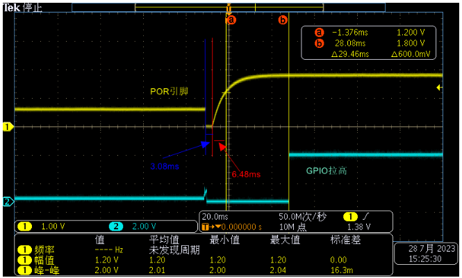
Task: Select the channel 1 ground indicator on left edge
Action: point(8,127)
